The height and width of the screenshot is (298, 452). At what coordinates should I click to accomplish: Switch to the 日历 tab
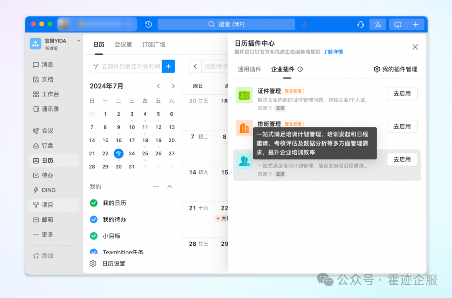tap(99, 45)
